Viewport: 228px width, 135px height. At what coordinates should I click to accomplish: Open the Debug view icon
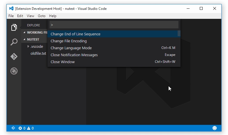(14, 71)
